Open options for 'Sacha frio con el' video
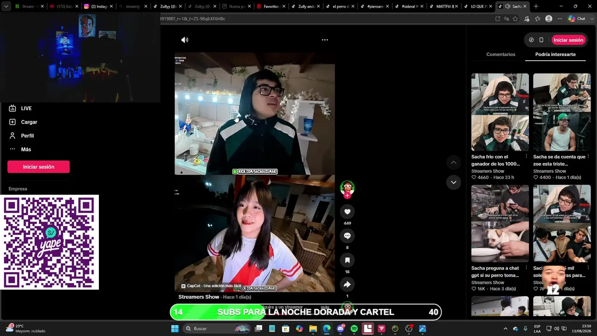This screenshot has height=336, width=597. 527,156
